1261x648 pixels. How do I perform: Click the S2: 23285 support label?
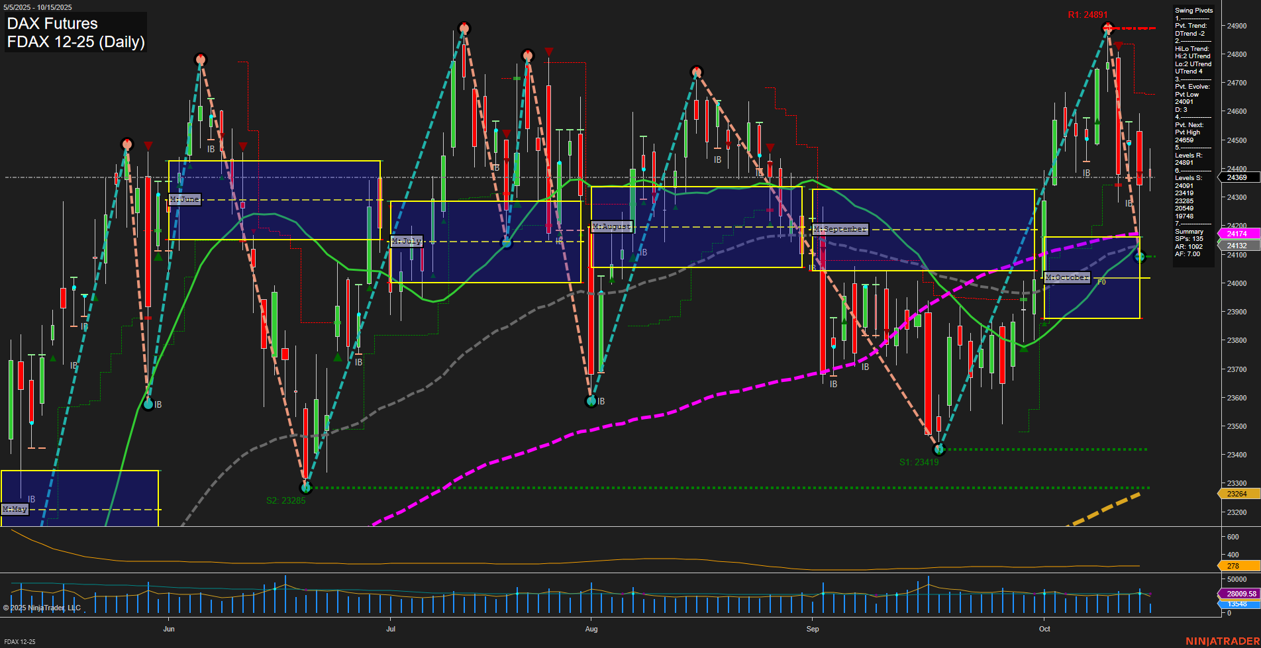pos(285,500)
